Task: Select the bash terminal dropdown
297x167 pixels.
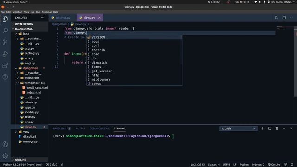Action: click(238, 128)
